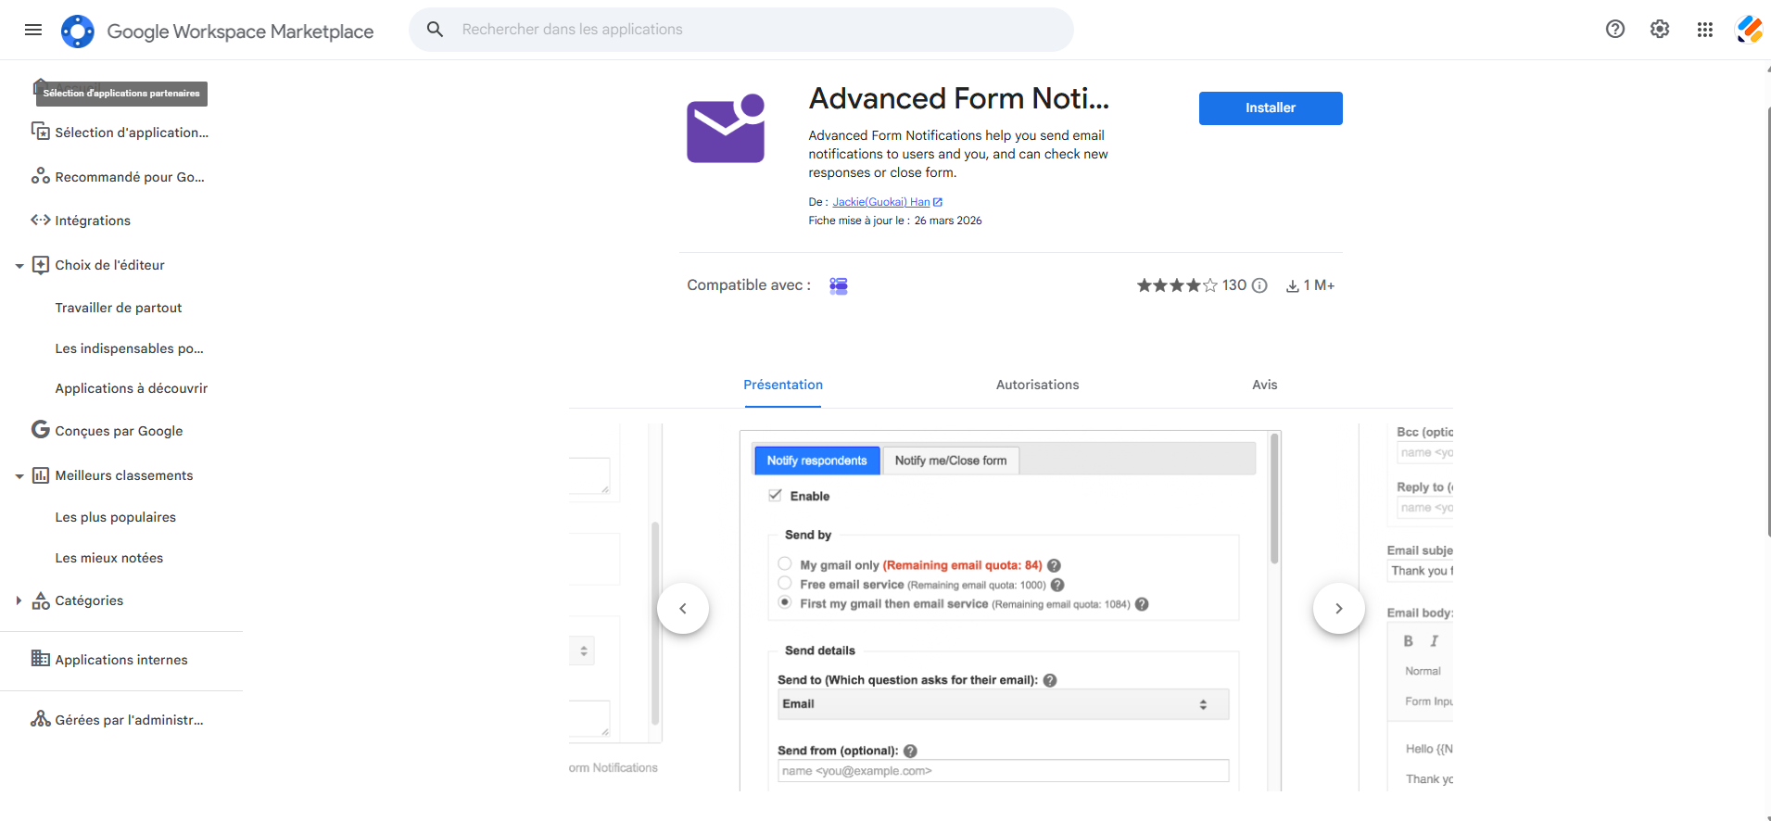Click the Advanced Form Notifications app icon

726,129
